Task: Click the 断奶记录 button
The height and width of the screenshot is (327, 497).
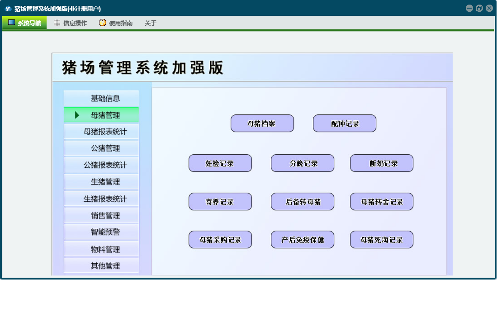Action: (x=382, y=163)
